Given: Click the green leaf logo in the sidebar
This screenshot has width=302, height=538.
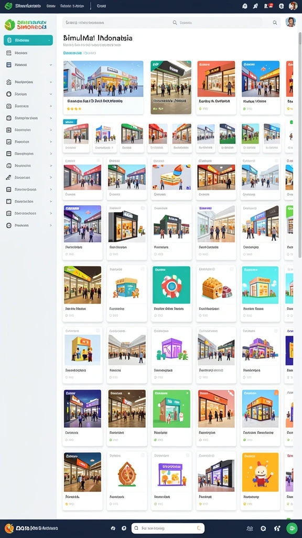Looking at the screenshot, I should [x=9, y=25].
